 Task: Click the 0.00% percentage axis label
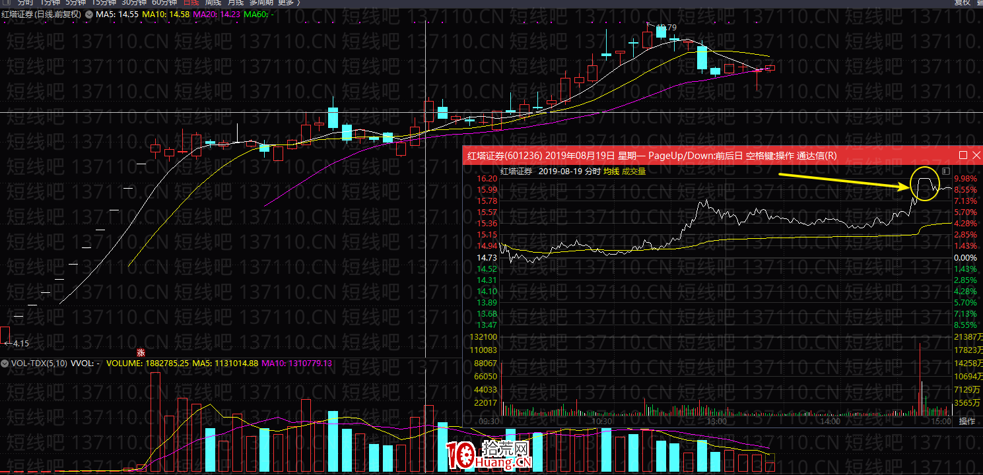tap(965, 257)
